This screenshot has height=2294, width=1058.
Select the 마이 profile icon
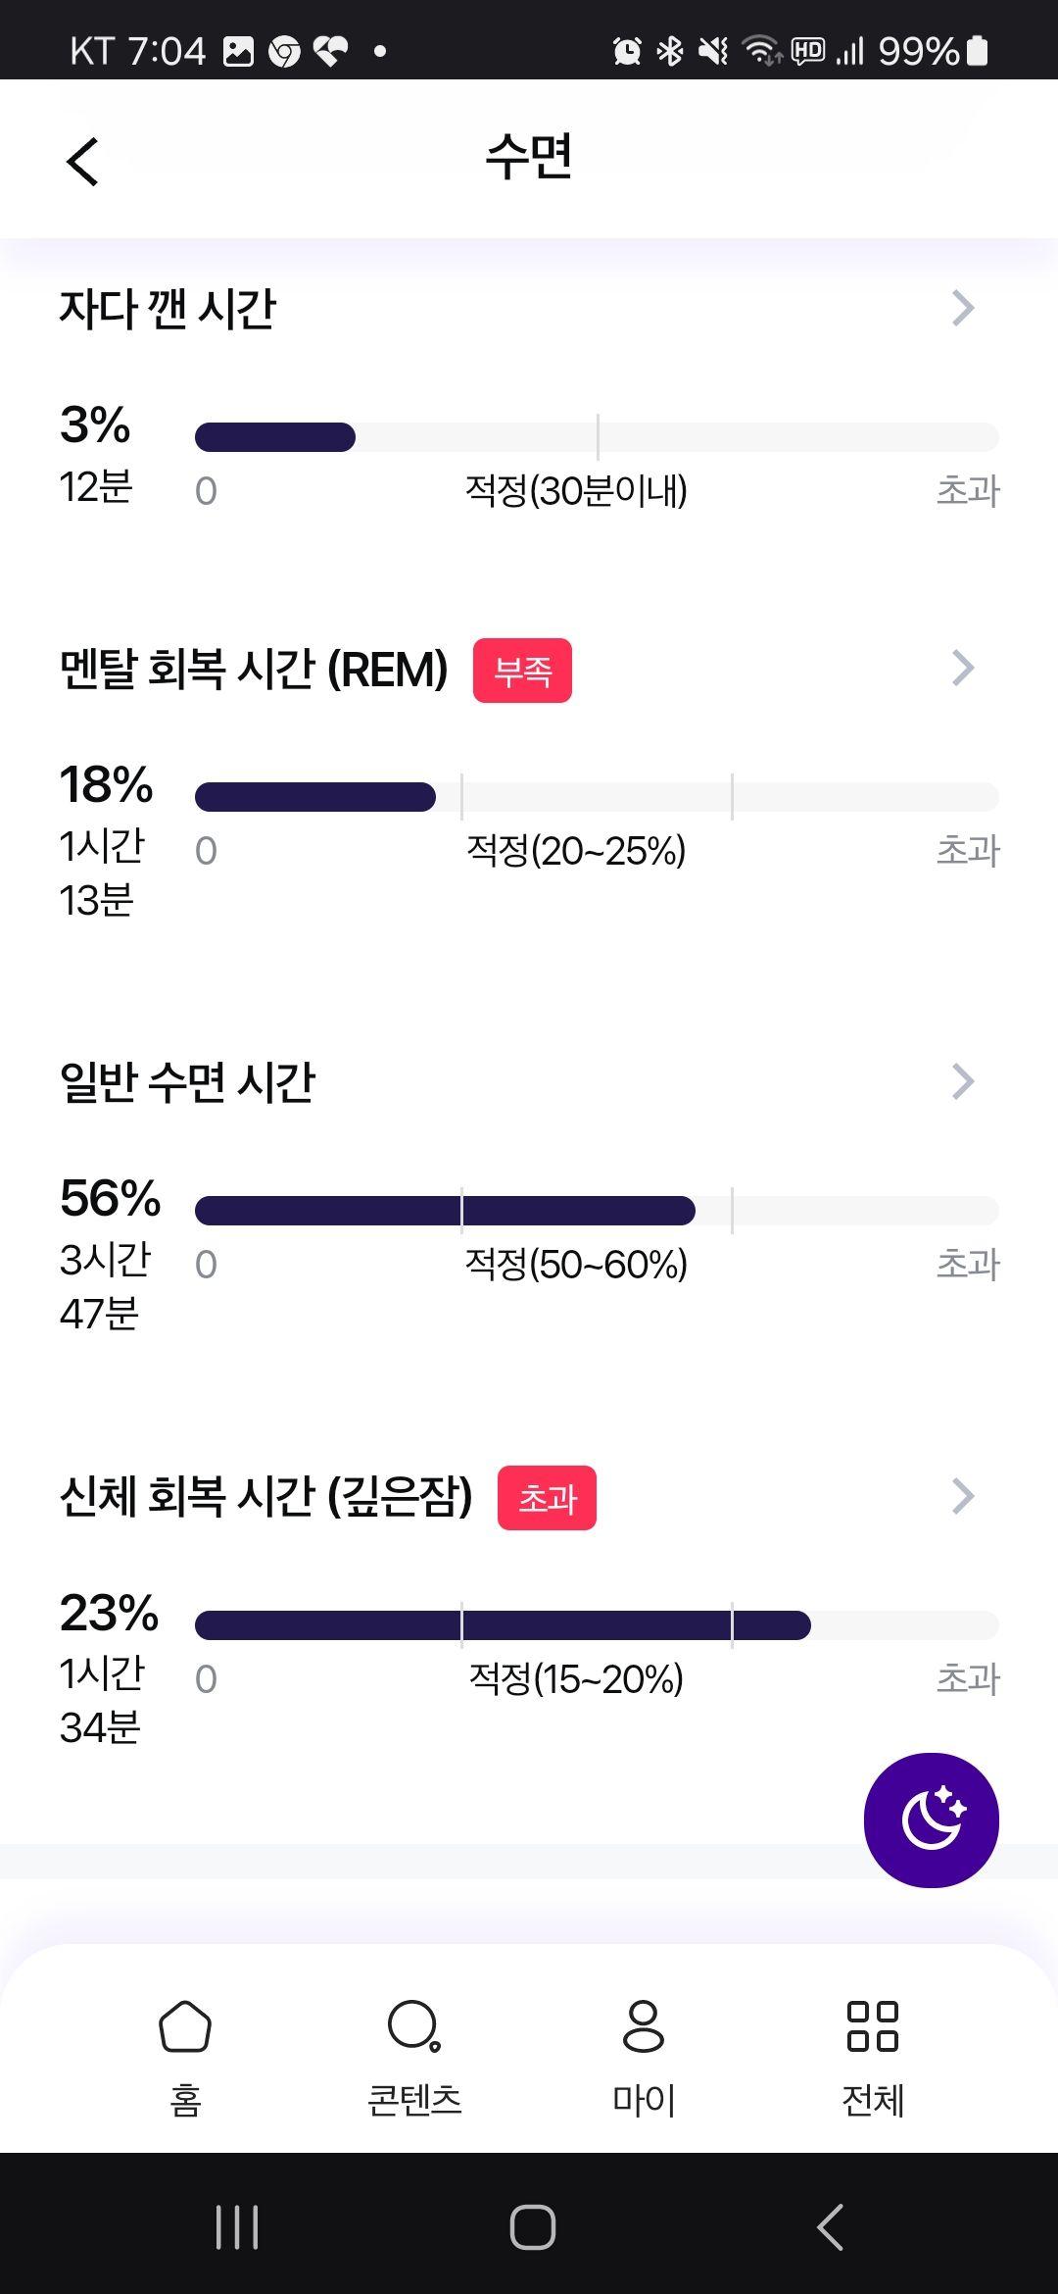(x=644, y=2026)
